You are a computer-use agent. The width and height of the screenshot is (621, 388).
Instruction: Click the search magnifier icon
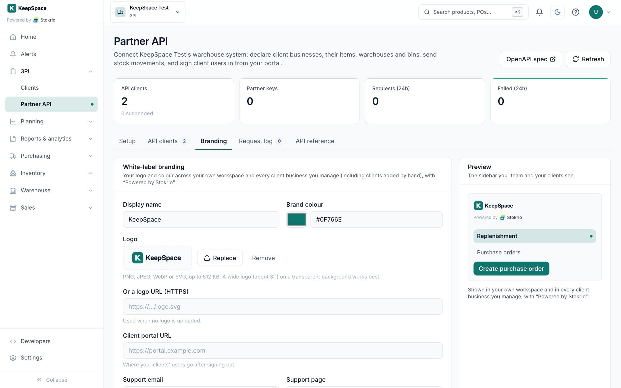(x=427, y=12)
